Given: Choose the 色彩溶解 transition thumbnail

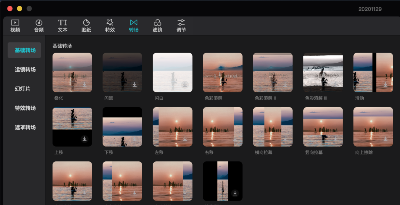Looking at the screenshot, I should tap(223, 72).
